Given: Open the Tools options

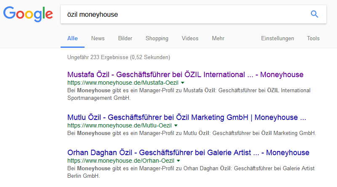Looking at the screenshot, I should [x=313, y=38].
